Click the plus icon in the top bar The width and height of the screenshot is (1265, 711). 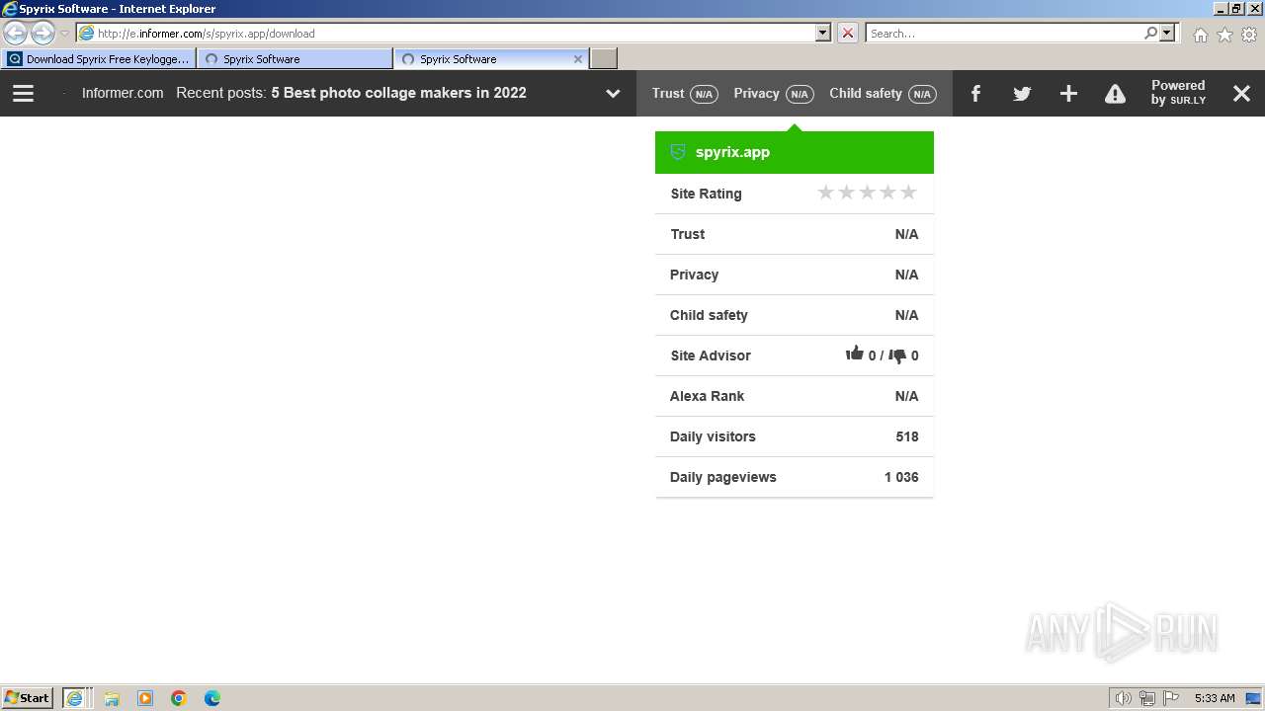tap(1068, 93)
